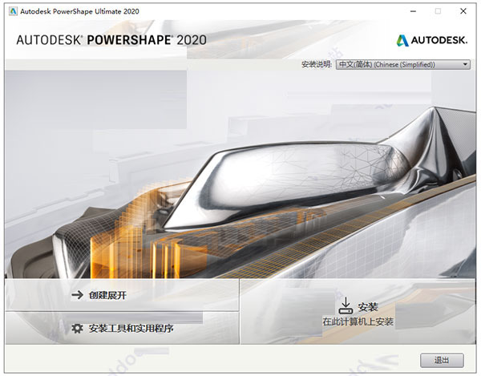Click the arrow icon beside 创建展开
Image resolution: width=481 pixels, height=376 pixels.
click(x=77, y=295)
